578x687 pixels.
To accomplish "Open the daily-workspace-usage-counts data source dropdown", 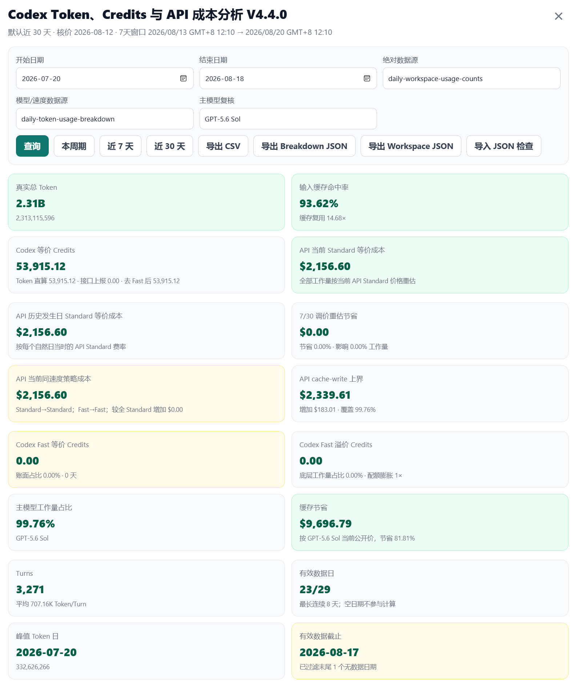I will (471, 78).
